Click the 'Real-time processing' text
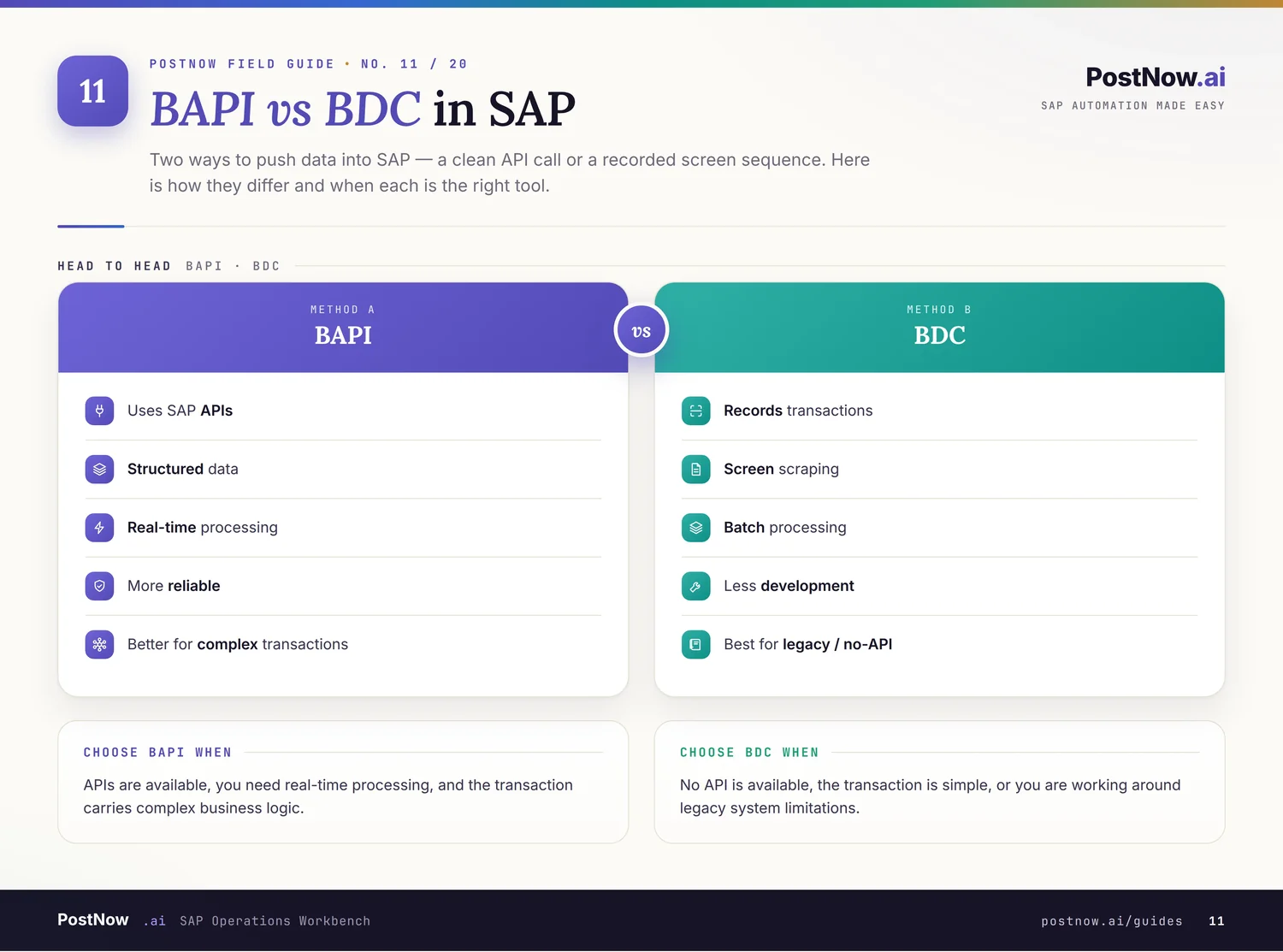The image size is (1283, 952). (x=203, y=528)
